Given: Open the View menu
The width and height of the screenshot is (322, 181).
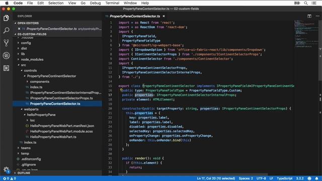Looking at the screenshot, I should coord(72,3).
